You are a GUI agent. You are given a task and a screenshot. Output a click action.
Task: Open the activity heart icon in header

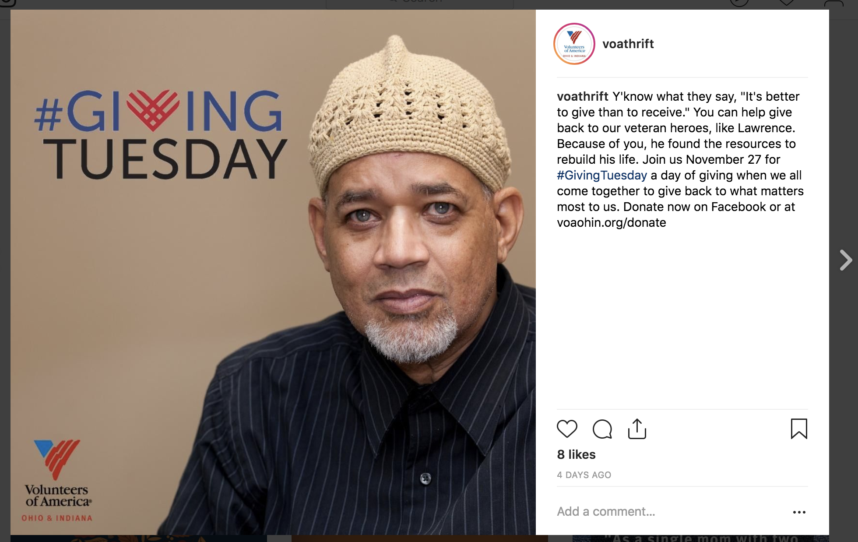(787, 3)
